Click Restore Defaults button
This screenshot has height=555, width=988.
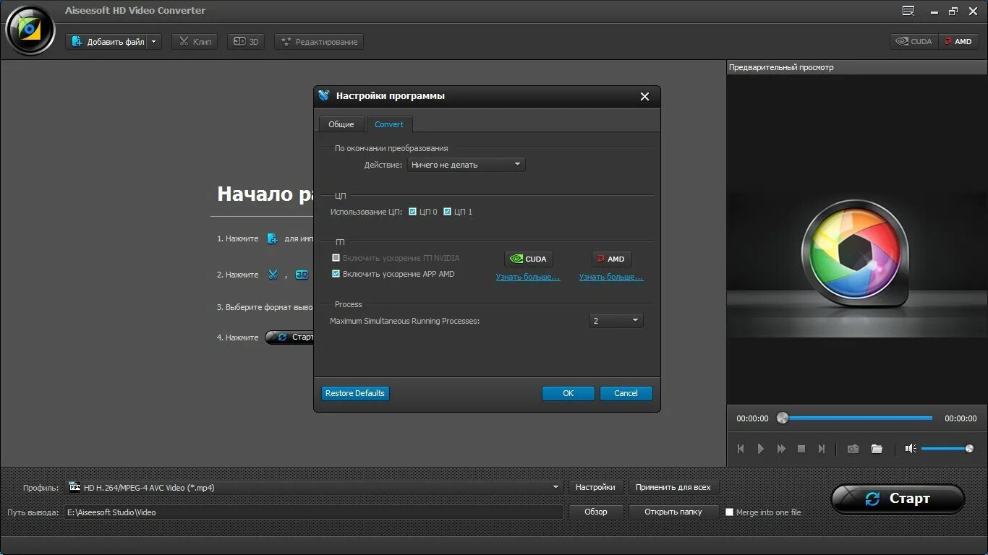(355, 393)
